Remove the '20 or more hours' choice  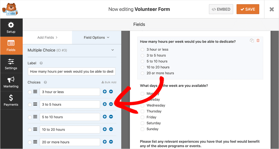[x=111, y=142]
